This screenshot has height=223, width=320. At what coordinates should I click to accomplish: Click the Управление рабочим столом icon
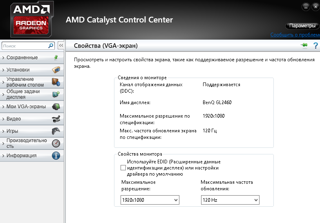pos(56,82)
